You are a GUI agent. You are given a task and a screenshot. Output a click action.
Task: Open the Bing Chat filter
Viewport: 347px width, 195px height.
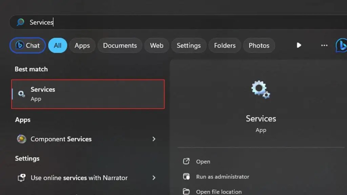coord(28,45)
